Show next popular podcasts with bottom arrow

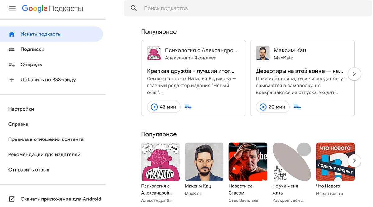tap(354, 161)
